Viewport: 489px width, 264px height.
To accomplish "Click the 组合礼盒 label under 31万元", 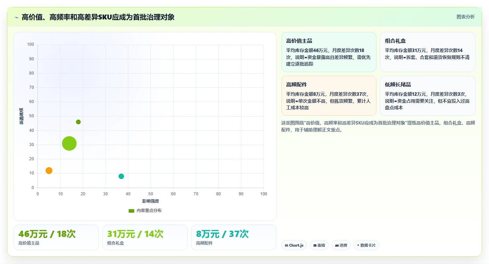I will 116,243.
